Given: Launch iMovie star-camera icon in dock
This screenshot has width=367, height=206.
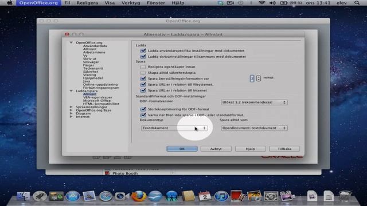Looking at the screenshot, I should tap(287, 196).
